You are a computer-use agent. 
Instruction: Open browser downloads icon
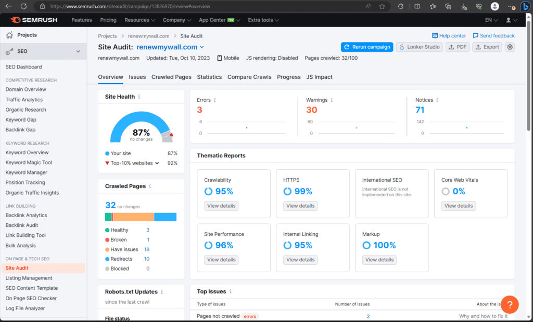(464, 6)
